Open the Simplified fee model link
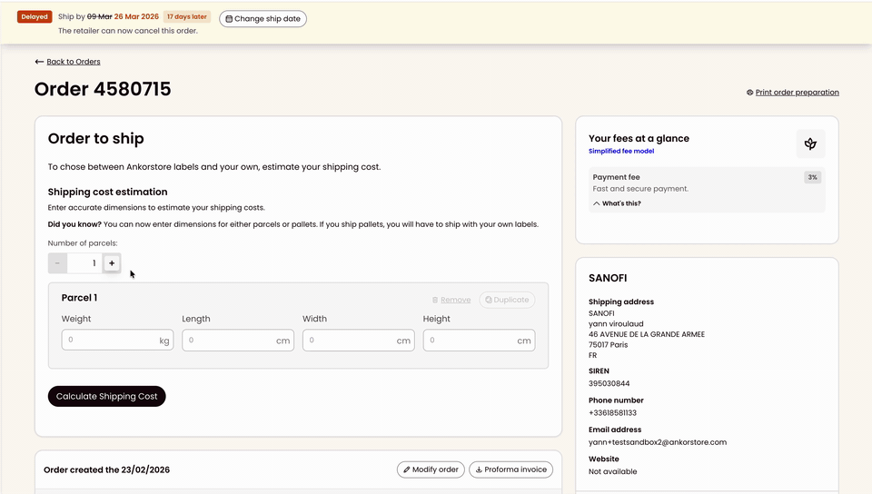 (x=621, y=151)
